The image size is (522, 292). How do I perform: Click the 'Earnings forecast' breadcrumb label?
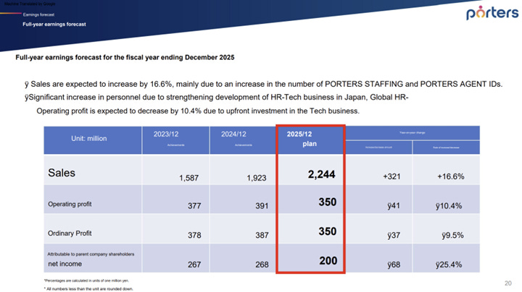coord(38,14)
